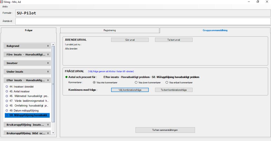Close the SUreg window
This screenshot has width=271, height=141.
pyautogui.click(x=267, y=2)
